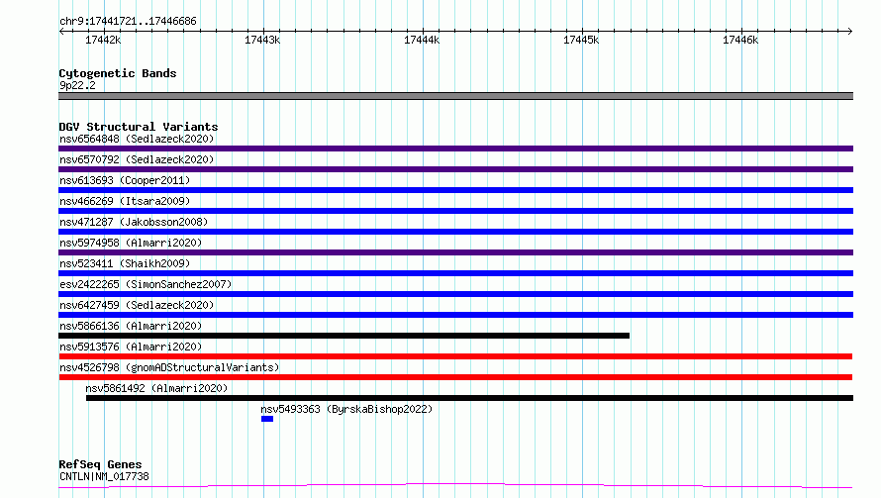Screen dimensions: 881x498
Task: Open the CNTLN|NM_017738 gene label
Action: click(104, 476)
